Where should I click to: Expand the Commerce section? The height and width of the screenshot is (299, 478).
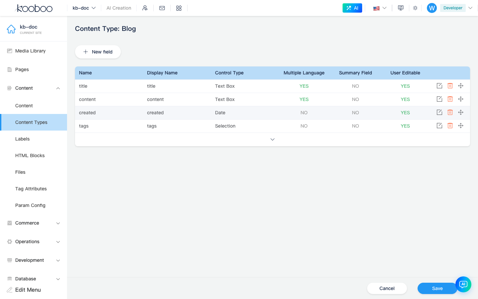click(34, 223)
